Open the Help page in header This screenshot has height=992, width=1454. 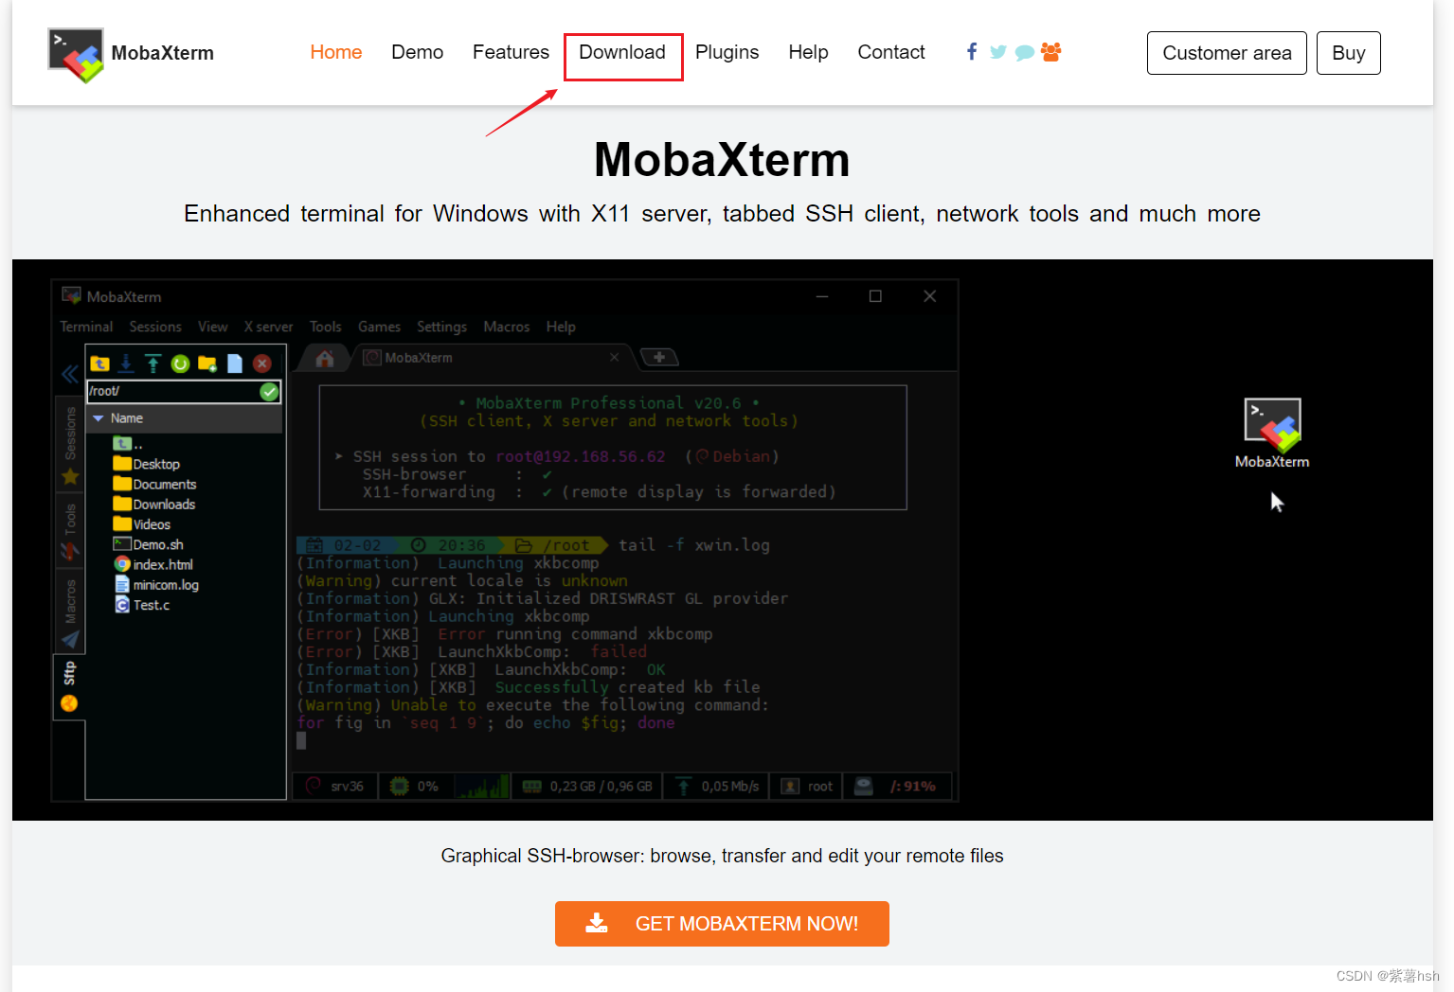808,52
